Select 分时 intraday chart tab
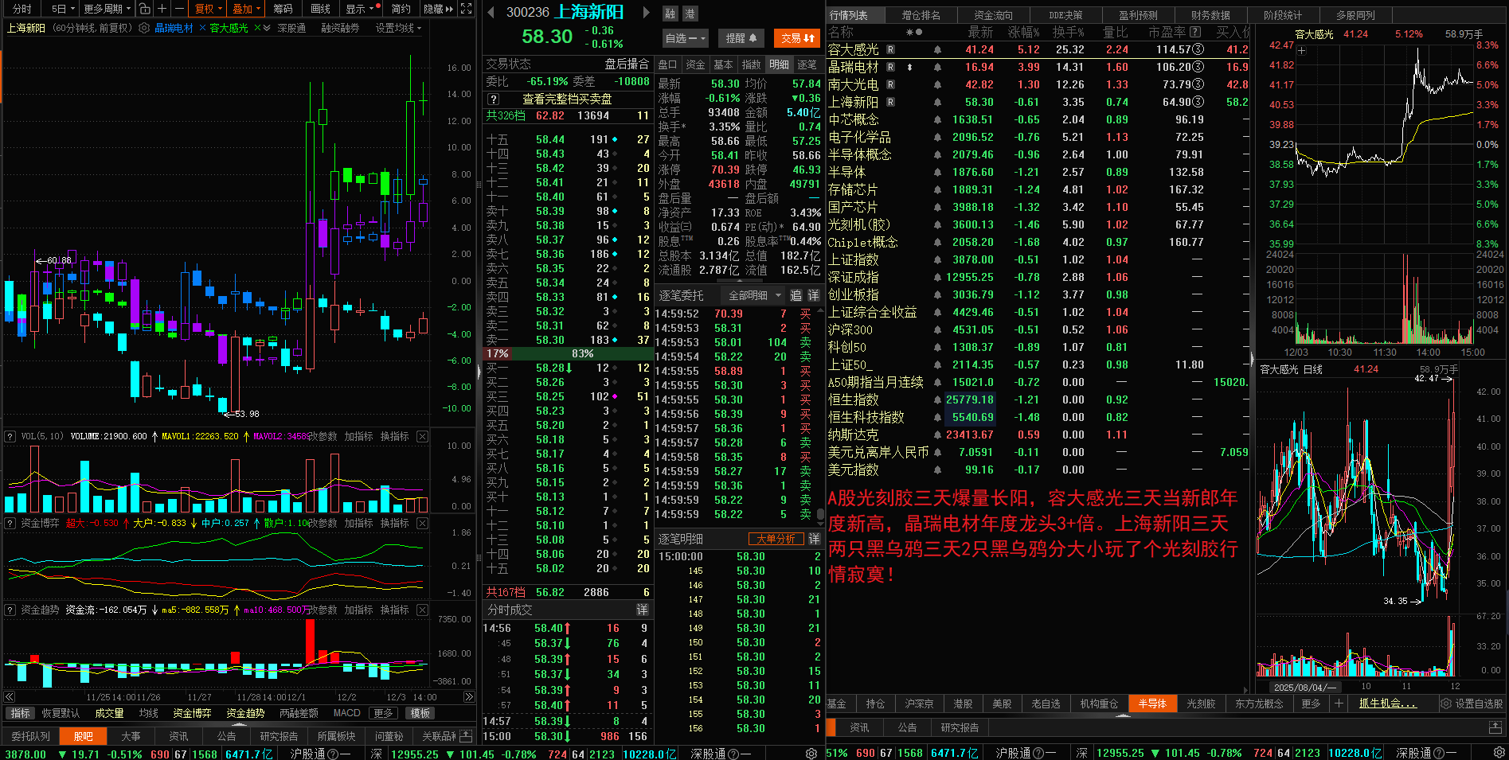 [22, 9]
